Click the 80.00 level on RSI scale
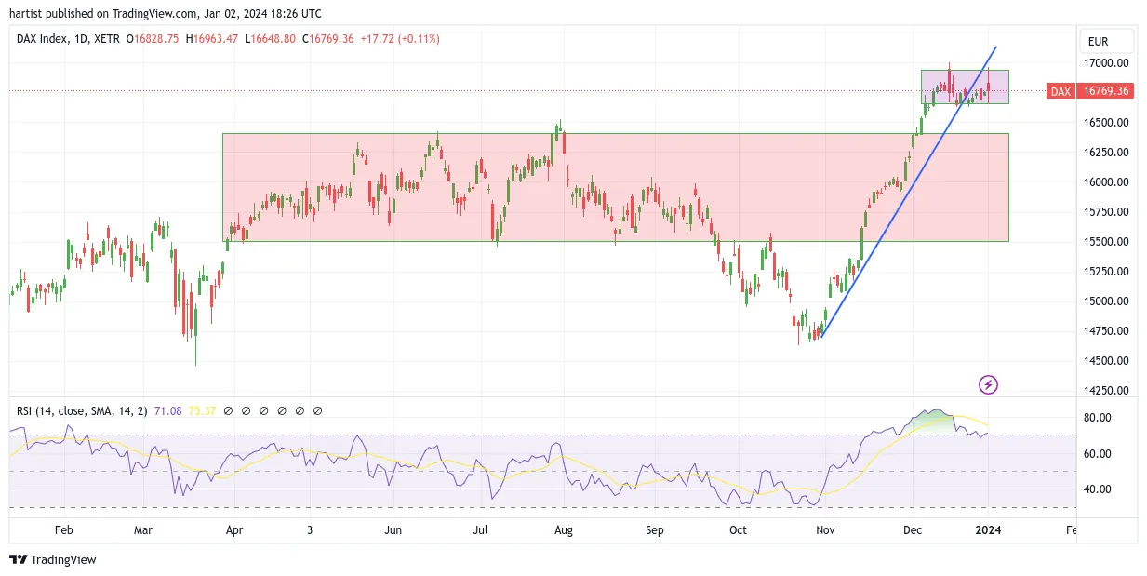The height and width of the screenshot is (576, 1147). pos(1098,418)
